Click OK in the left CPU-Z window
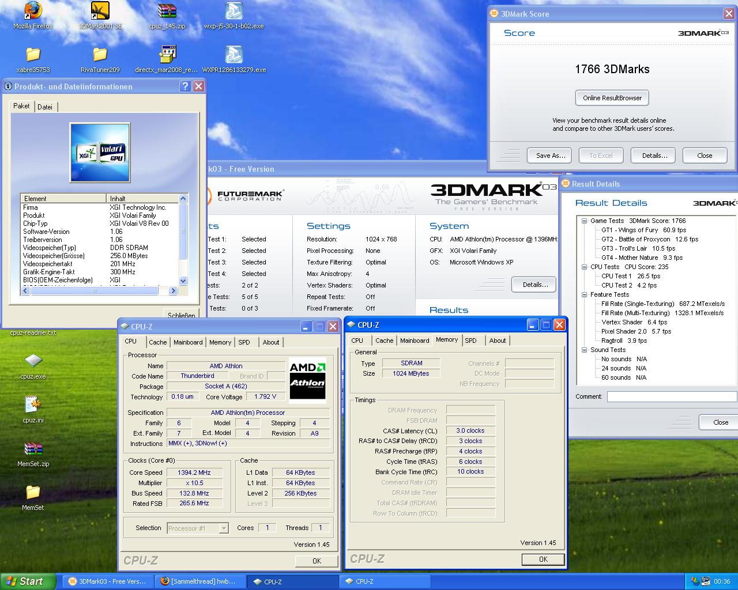This screenshot has height=590, width=738. pyautogui.click(x=317, y=561)
